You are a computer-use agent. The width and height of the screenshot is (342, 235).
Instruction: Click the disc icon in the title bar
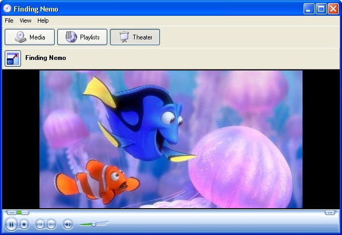tap(7, 9)
